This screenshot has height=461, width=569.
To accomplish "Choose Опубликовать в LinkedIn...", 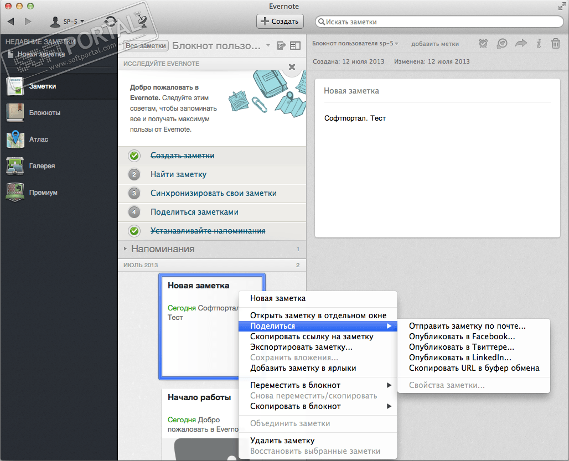I will pos(474,358).
